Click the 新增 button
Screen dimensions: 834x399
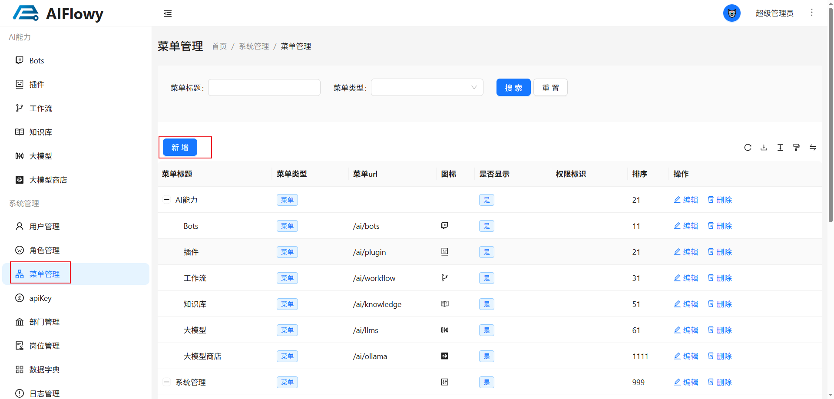click(x=179, y=147)
